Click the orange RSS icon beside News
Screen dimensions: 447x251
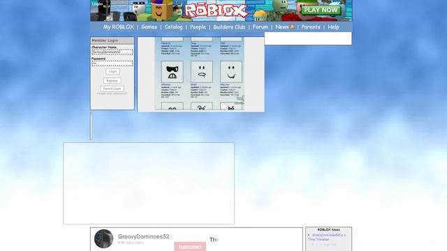pyautogui.click(x=292, y=26)
